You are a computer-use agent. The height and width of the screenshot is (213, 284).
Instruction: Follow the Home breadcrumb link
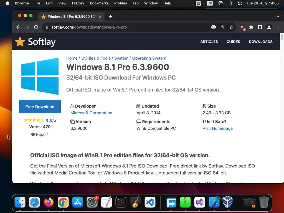(72, 58)
